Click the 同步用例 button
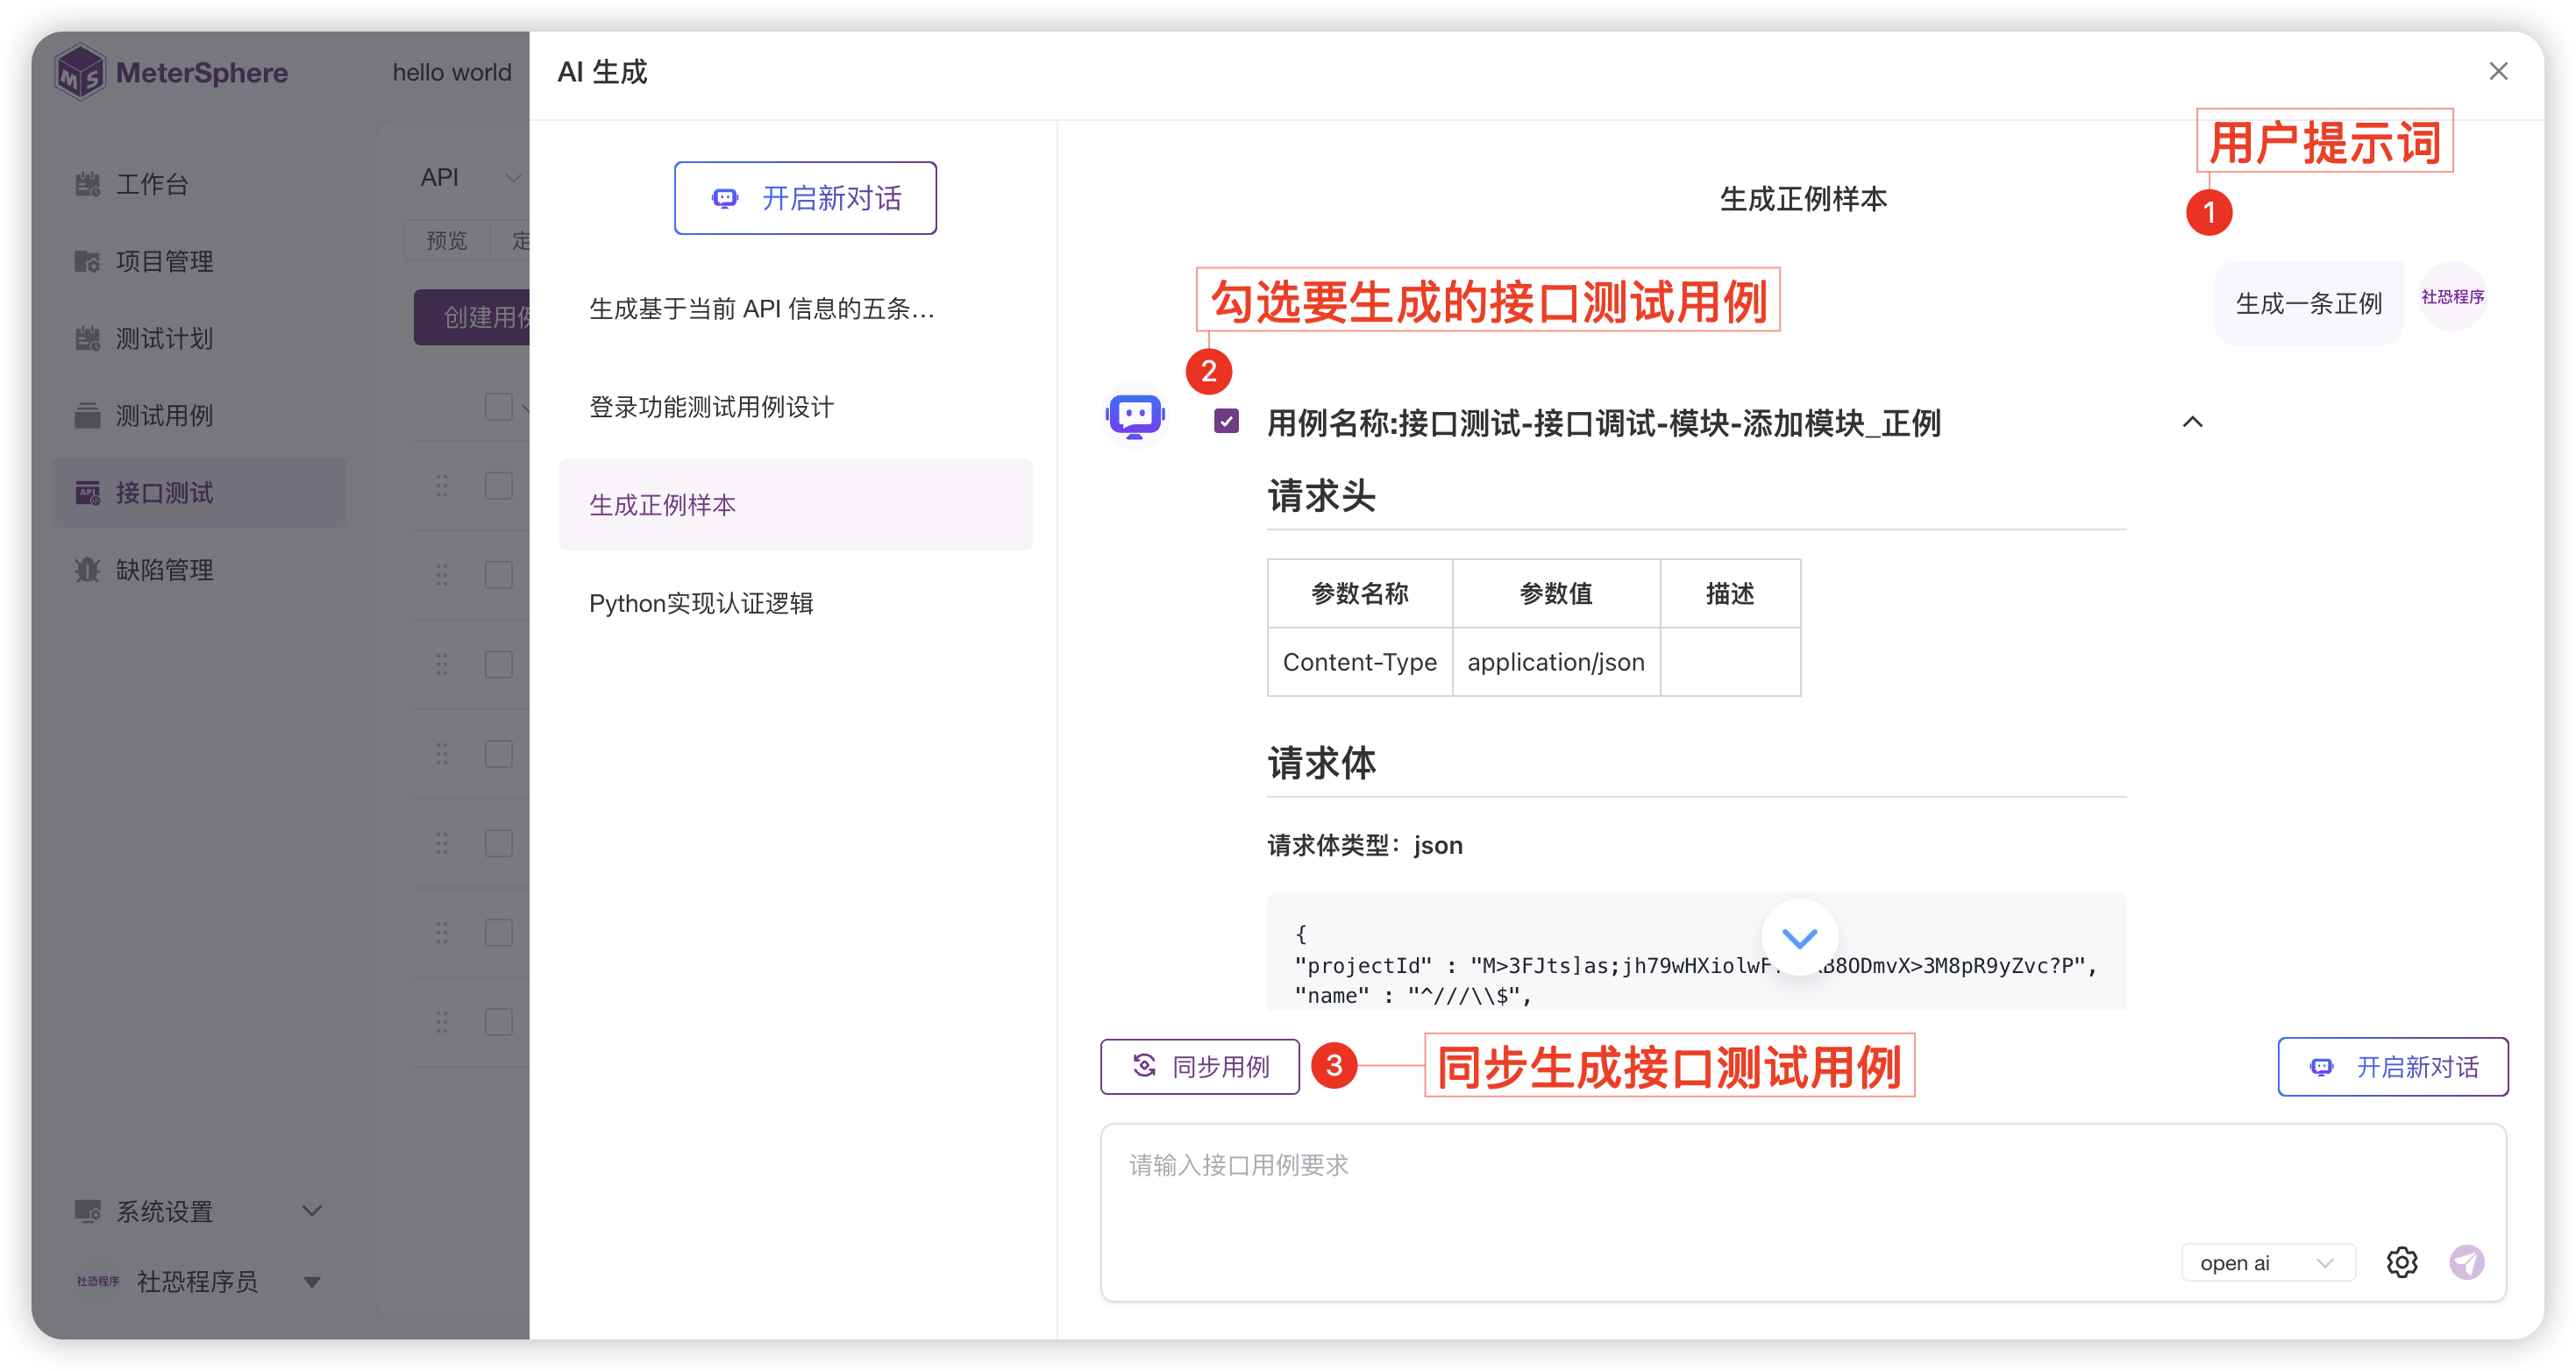Image resolution: width=2576 pixels, height=1371 pixels. tap(1200, 1066)
